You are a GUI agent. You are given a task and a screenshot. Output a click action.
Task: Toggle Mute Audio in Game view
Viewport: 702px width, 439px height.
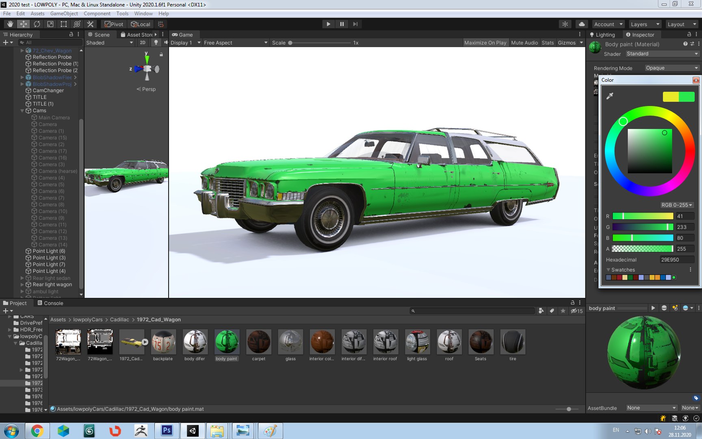[x=524, y=43]
